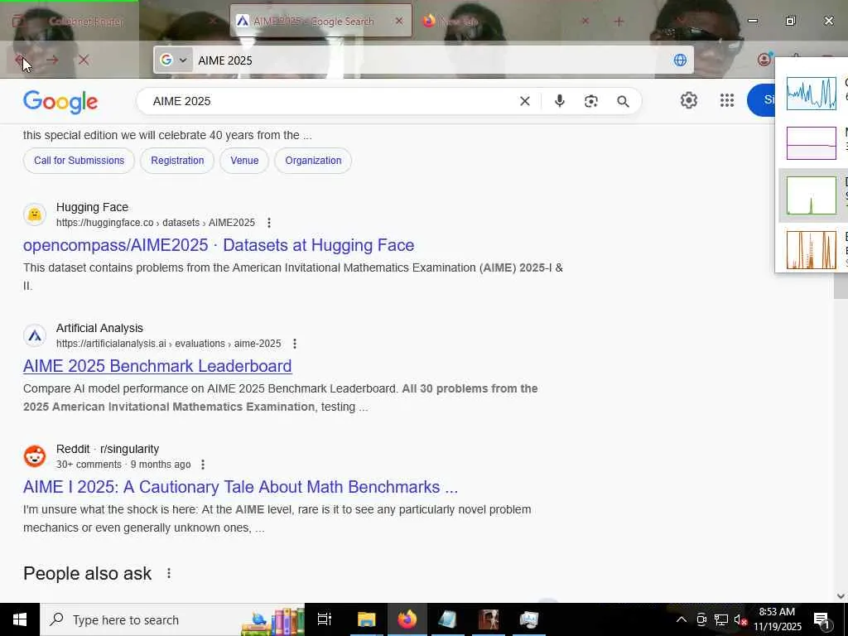Open the Google apps grid
The height and width of the screenshot is (636, 848).
point(727,100)
